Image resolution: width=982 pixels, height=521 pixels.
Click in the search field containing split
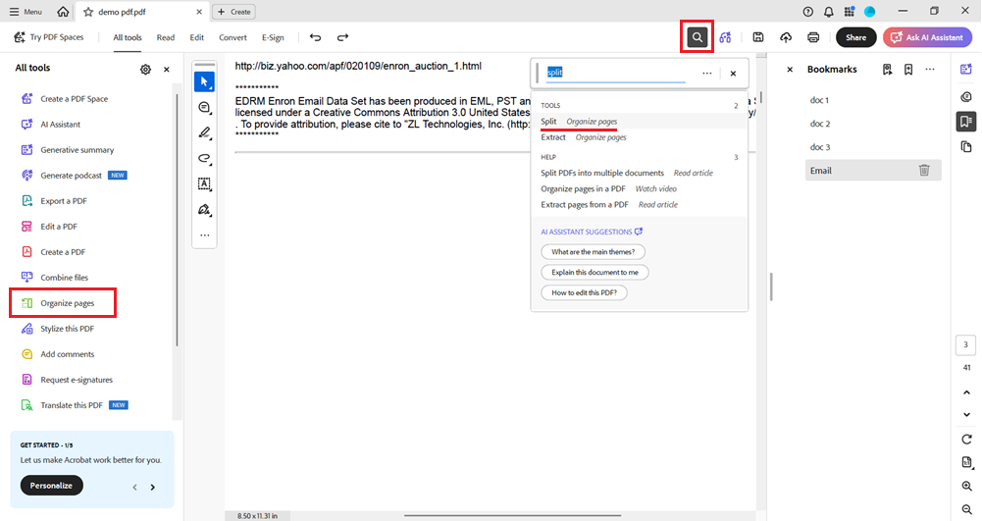[x=616, y=73]
